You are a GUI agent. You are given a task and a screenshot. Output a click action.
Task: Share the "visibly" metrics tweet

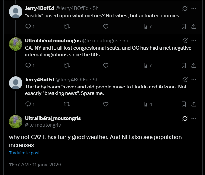point(194,26)
